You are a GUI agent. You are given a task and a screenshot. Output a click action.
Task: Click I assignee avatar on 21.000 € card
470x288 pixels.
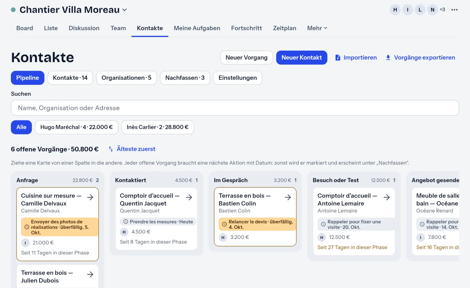pos(25,243)
